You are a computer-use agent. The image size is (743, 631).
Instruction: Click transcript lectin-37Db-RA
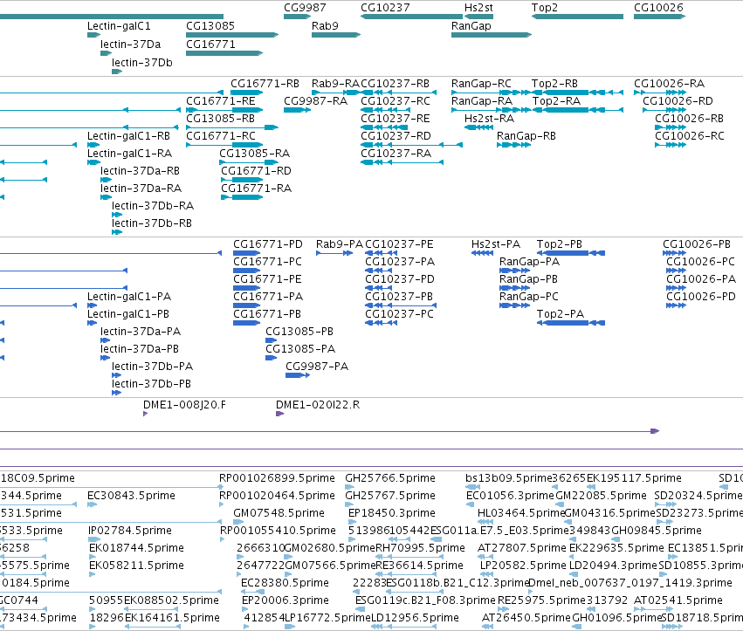pos(153,206)
